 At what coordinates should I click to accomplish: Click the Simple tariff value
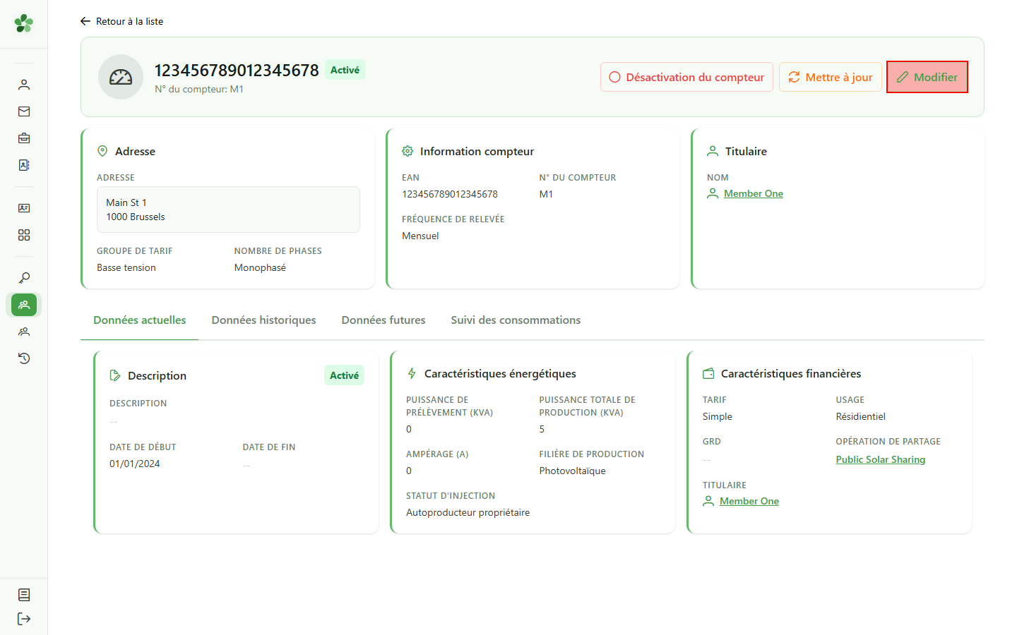717,416
